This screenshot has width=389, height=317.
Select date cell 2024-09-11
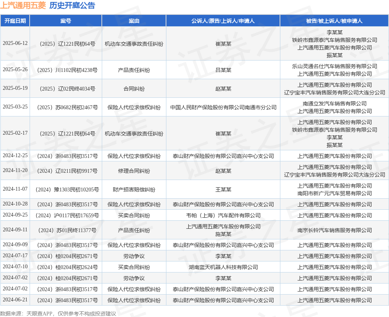click(x=15, y=230)
